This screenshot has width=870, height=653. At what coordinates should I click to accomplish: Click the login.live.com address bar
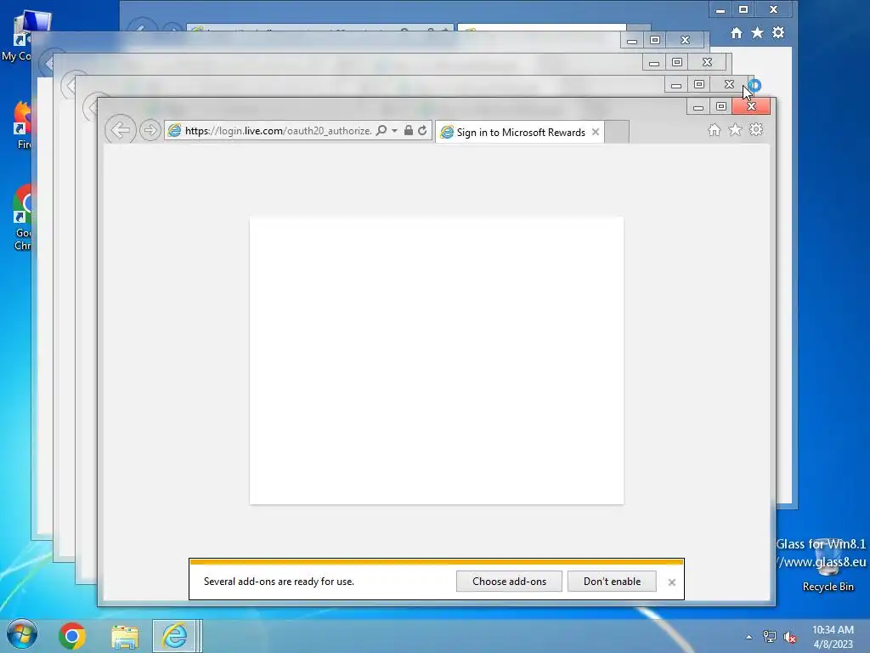(278, 131)
